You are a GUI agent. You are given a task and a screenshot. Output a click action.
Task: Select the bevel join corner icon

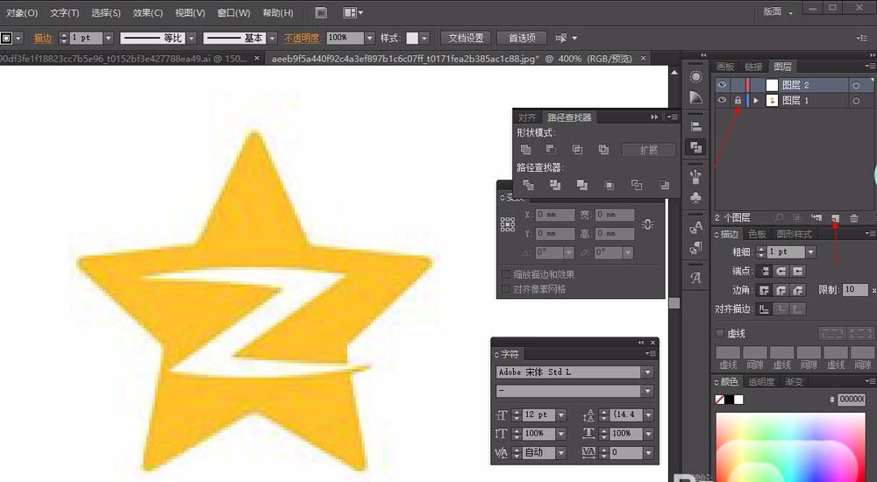pyautogui.click(x=798, y=290)
